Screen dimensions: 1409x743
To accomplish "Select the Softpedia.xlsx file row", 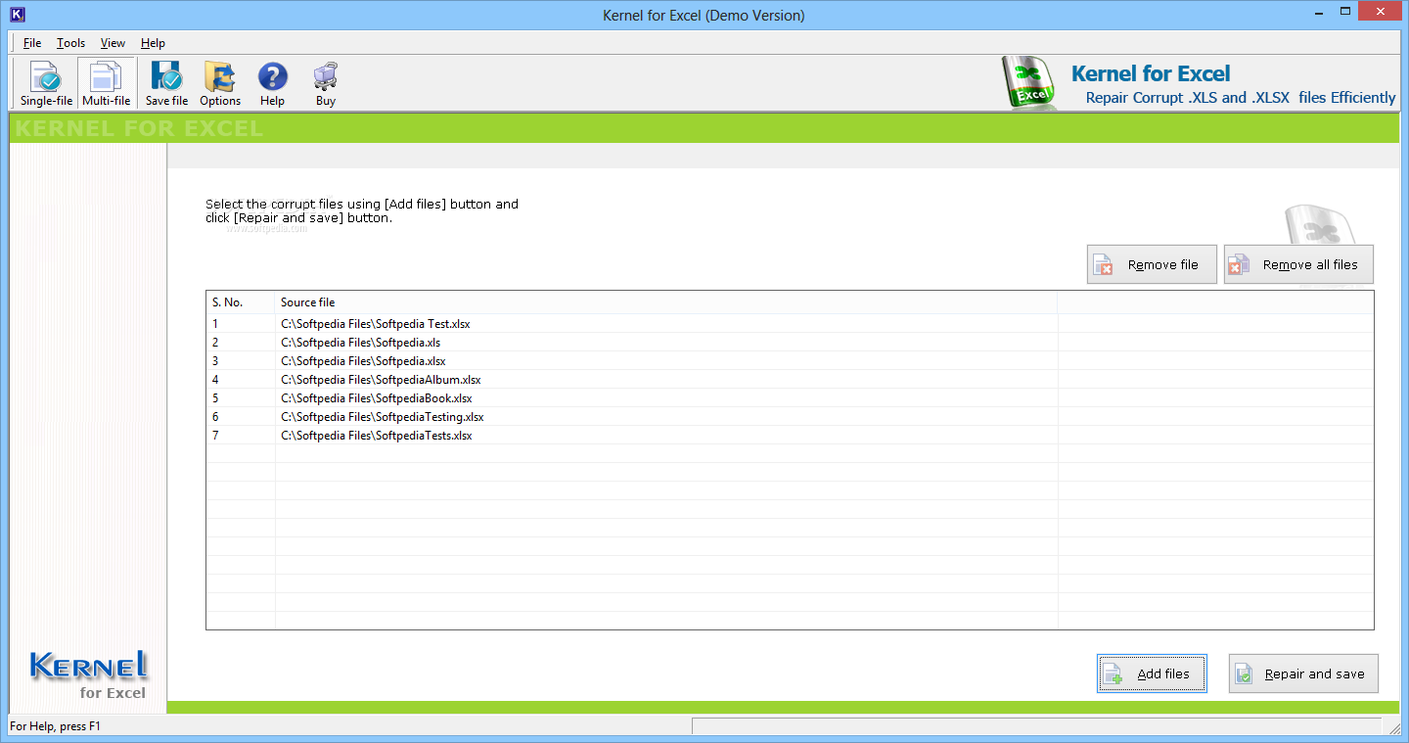I will pyautogui.click(x=790, y=360).
